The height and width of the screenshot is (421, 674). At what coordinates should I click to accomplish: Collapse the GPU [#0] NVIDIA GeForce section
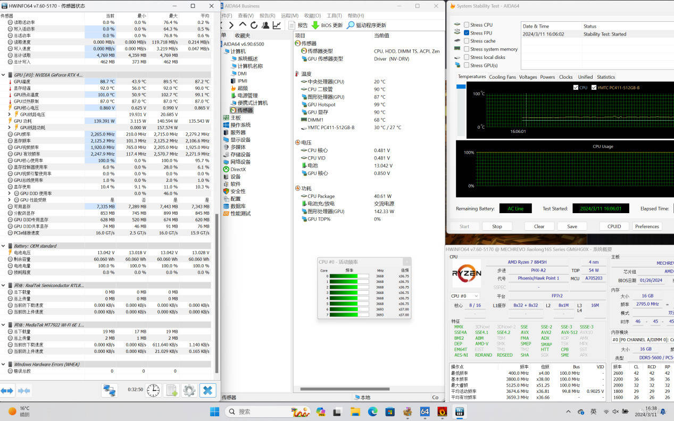4,75
